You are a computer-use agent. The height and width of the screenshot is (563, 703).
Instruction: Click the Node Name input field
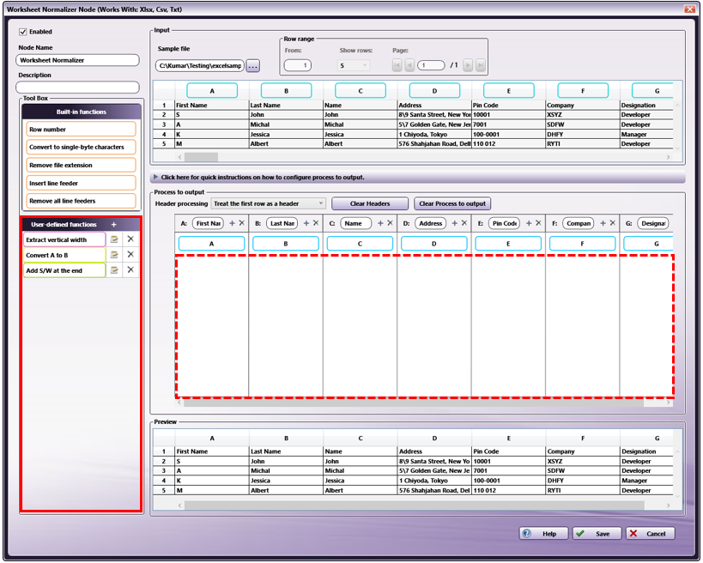(x=77, y=60)
